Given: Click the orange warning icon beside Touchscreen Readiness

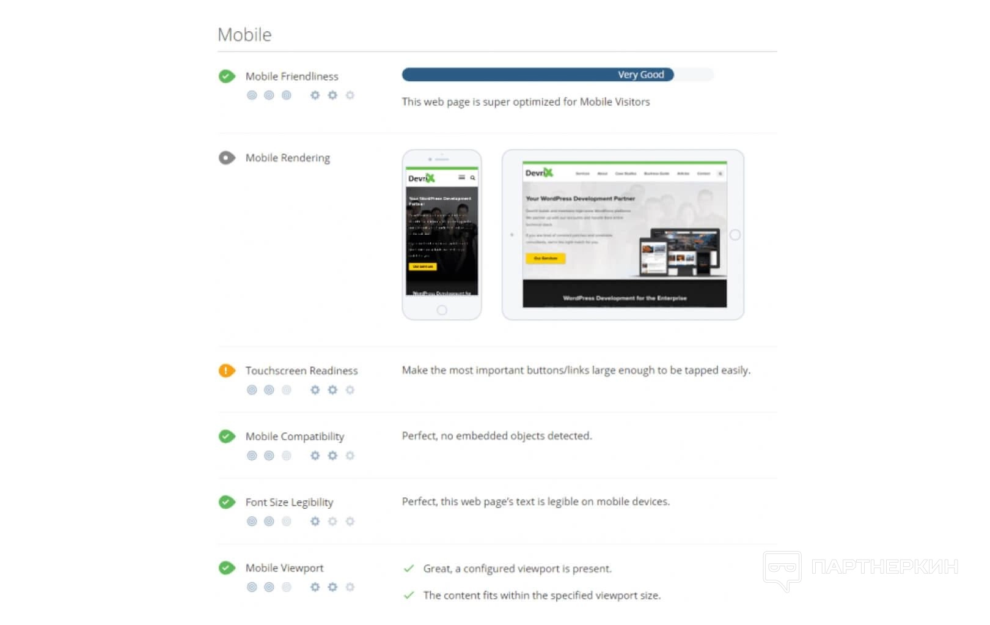Looking at the screenshot, I should point(227,371).
